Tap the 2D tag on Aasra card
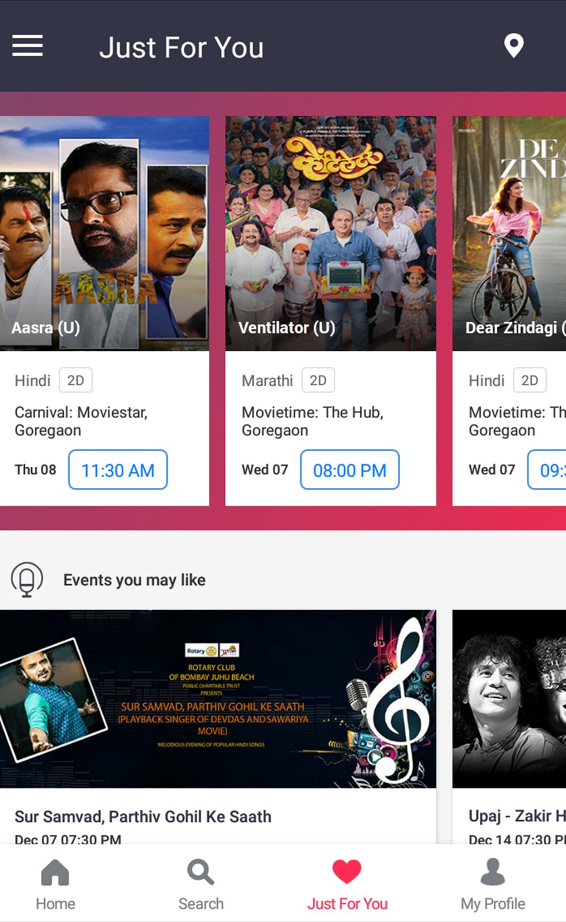This screenshot has height=922, width=566. point(76,380)
